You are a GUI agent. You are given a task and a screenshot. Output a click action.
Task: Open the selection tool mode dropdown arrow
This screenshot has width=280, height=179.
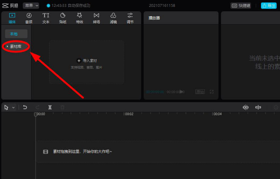[x=13, y=108]
